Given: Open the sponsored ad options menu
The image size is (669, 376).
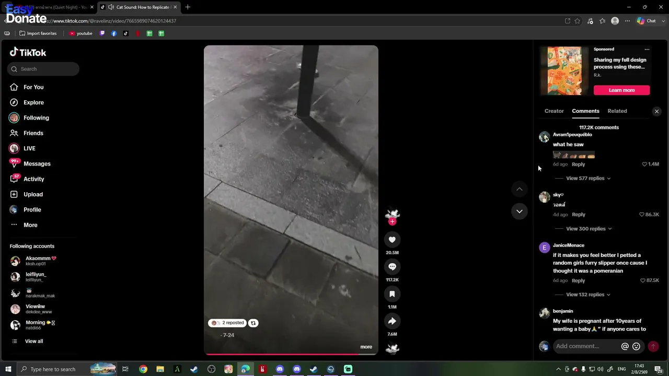Looking at the screenshot, I should coord(647,50).
